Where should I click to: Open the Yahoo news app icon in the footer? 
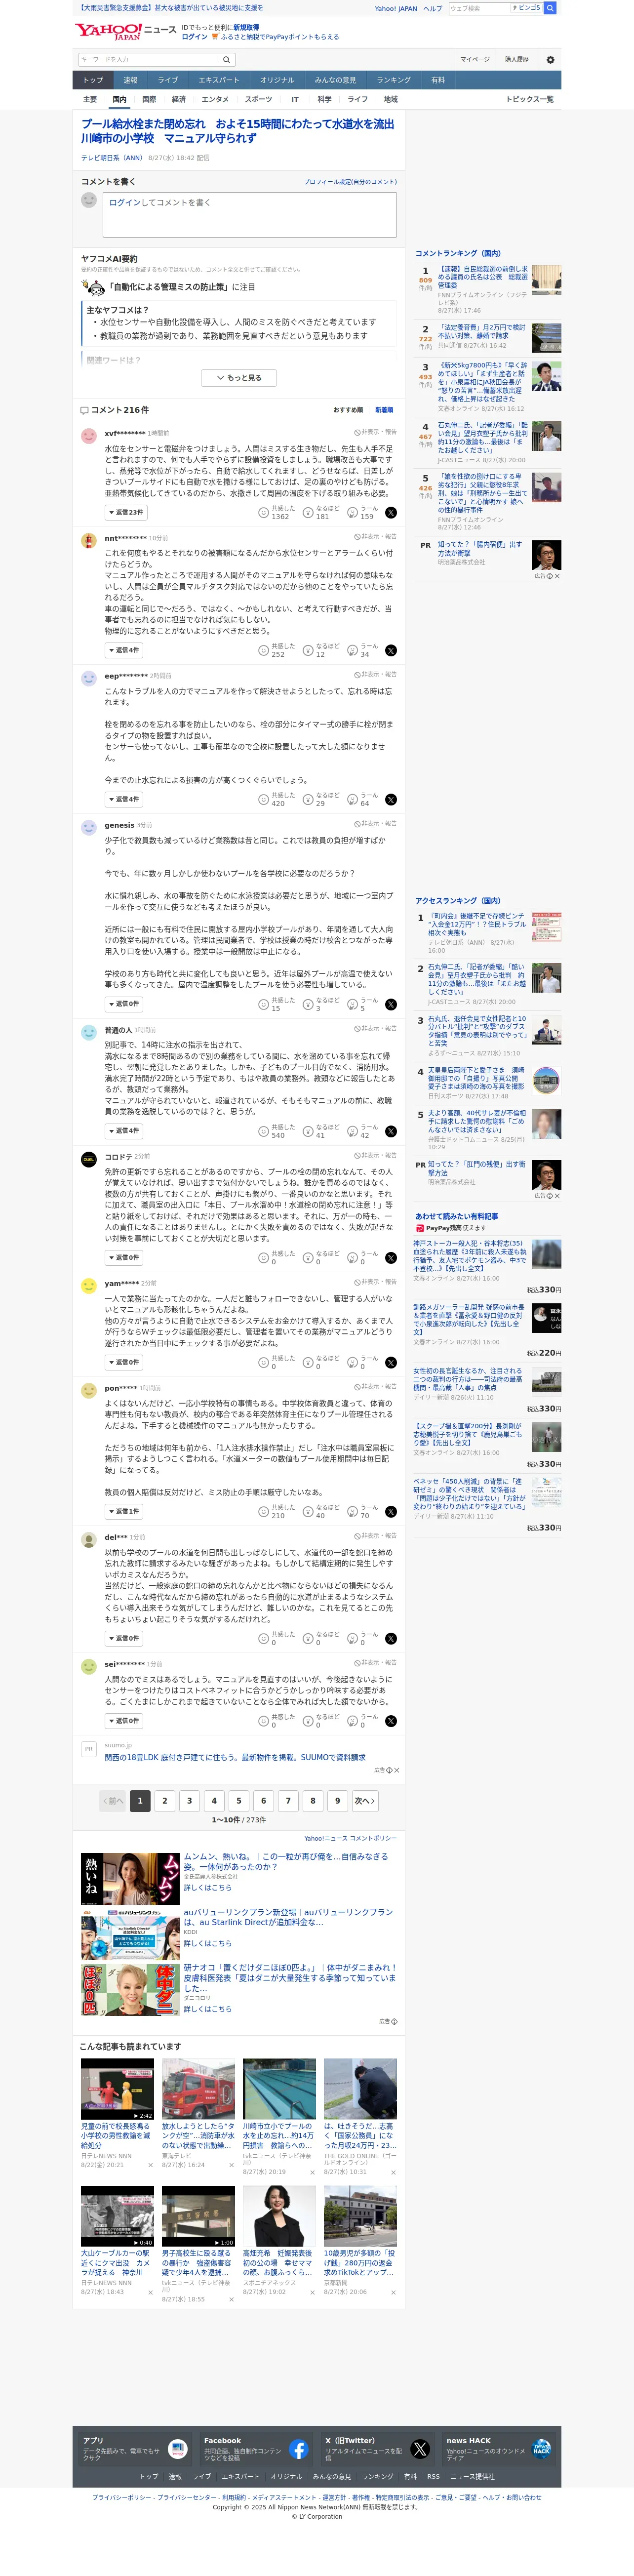tap(178, 2449)
